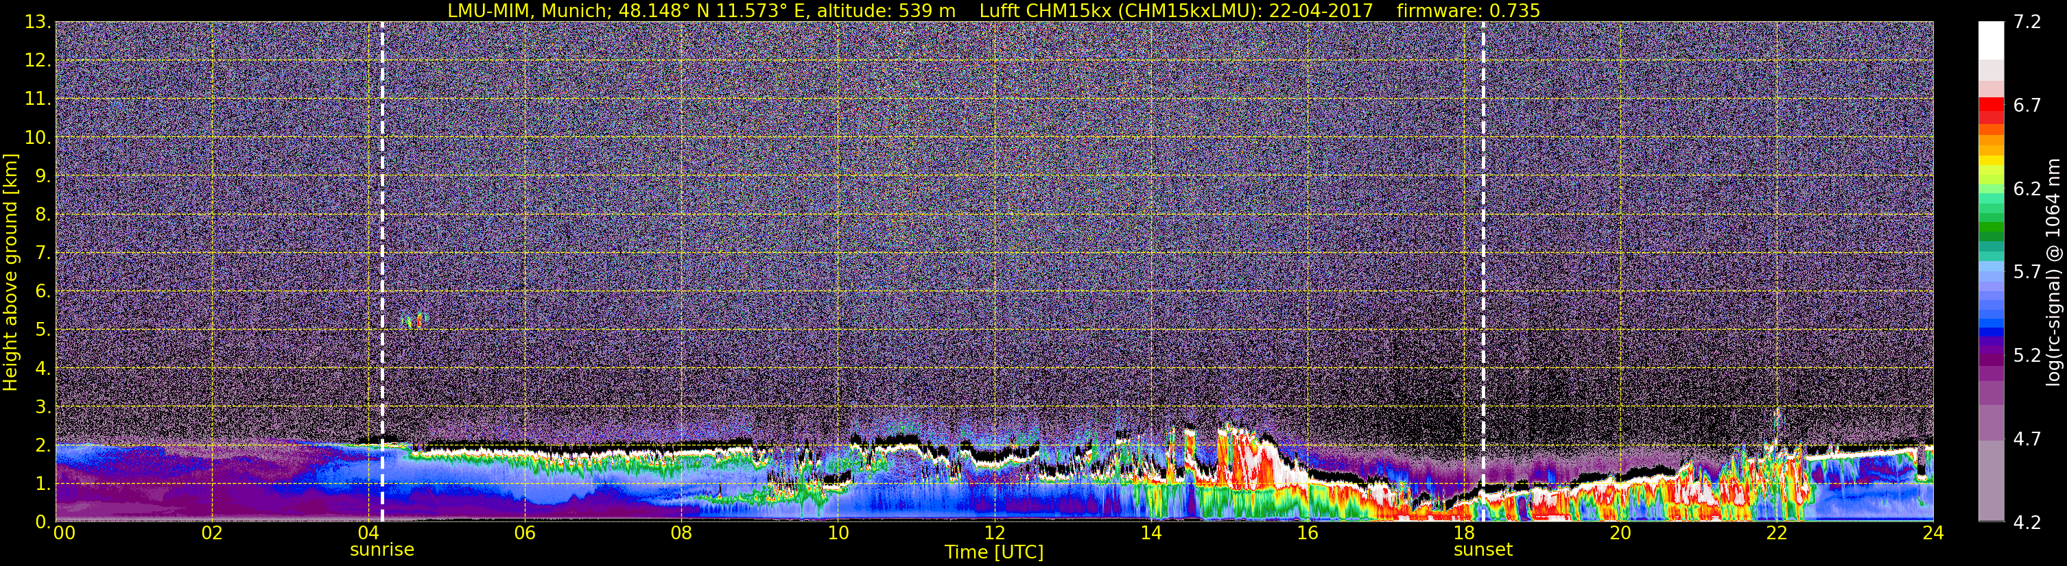Click the x-axis tick label '20'
This screenshot has width=2067, height=566.
(1620, 534)
